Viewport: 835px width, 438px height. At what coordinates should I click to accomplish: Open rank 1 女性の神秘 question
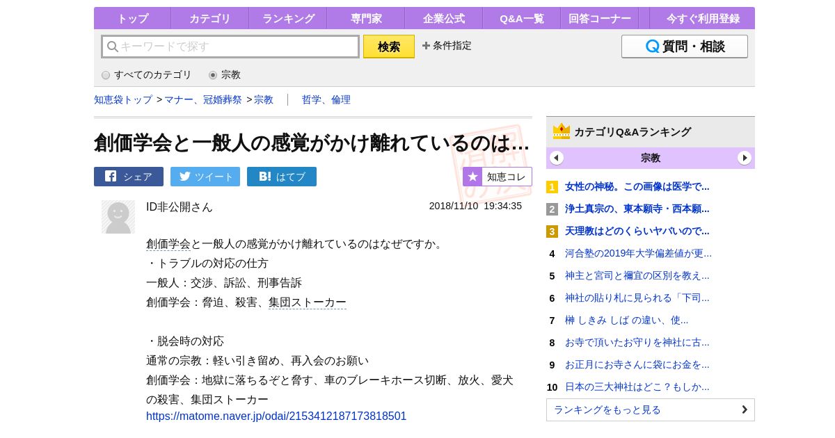pyautogui.click(x=637, y=186)
